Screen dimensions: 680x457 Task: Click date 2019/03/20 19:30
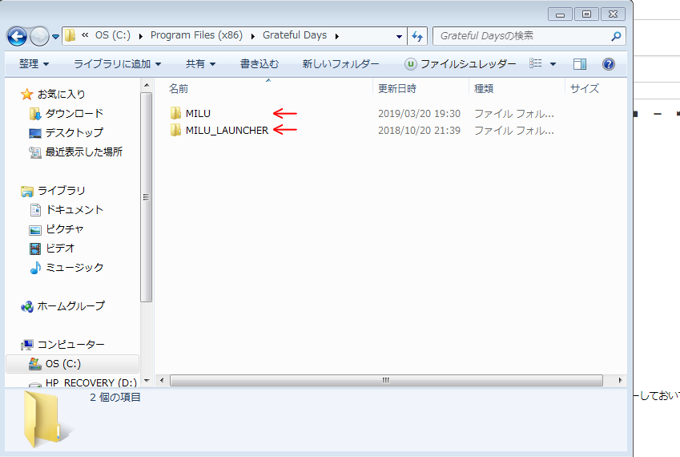pyautogui.click(x=419, y=114)
